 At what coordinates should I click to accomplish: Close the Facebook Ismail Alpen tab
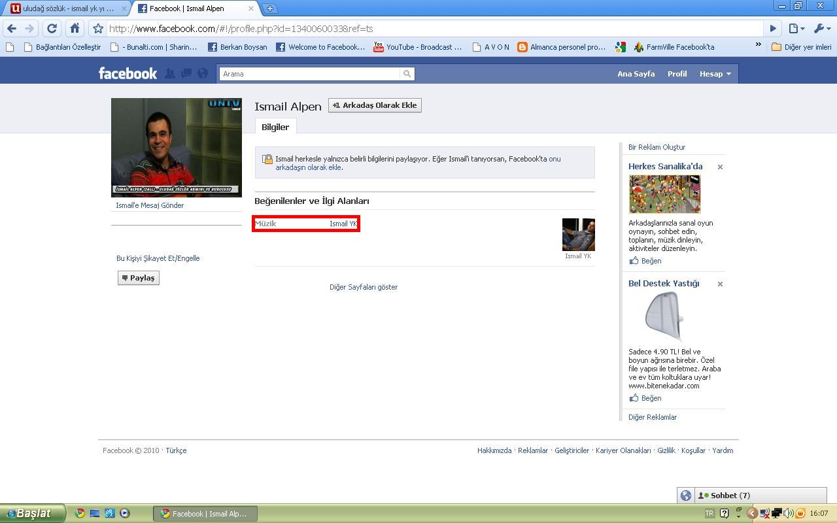tap(250, 8)
